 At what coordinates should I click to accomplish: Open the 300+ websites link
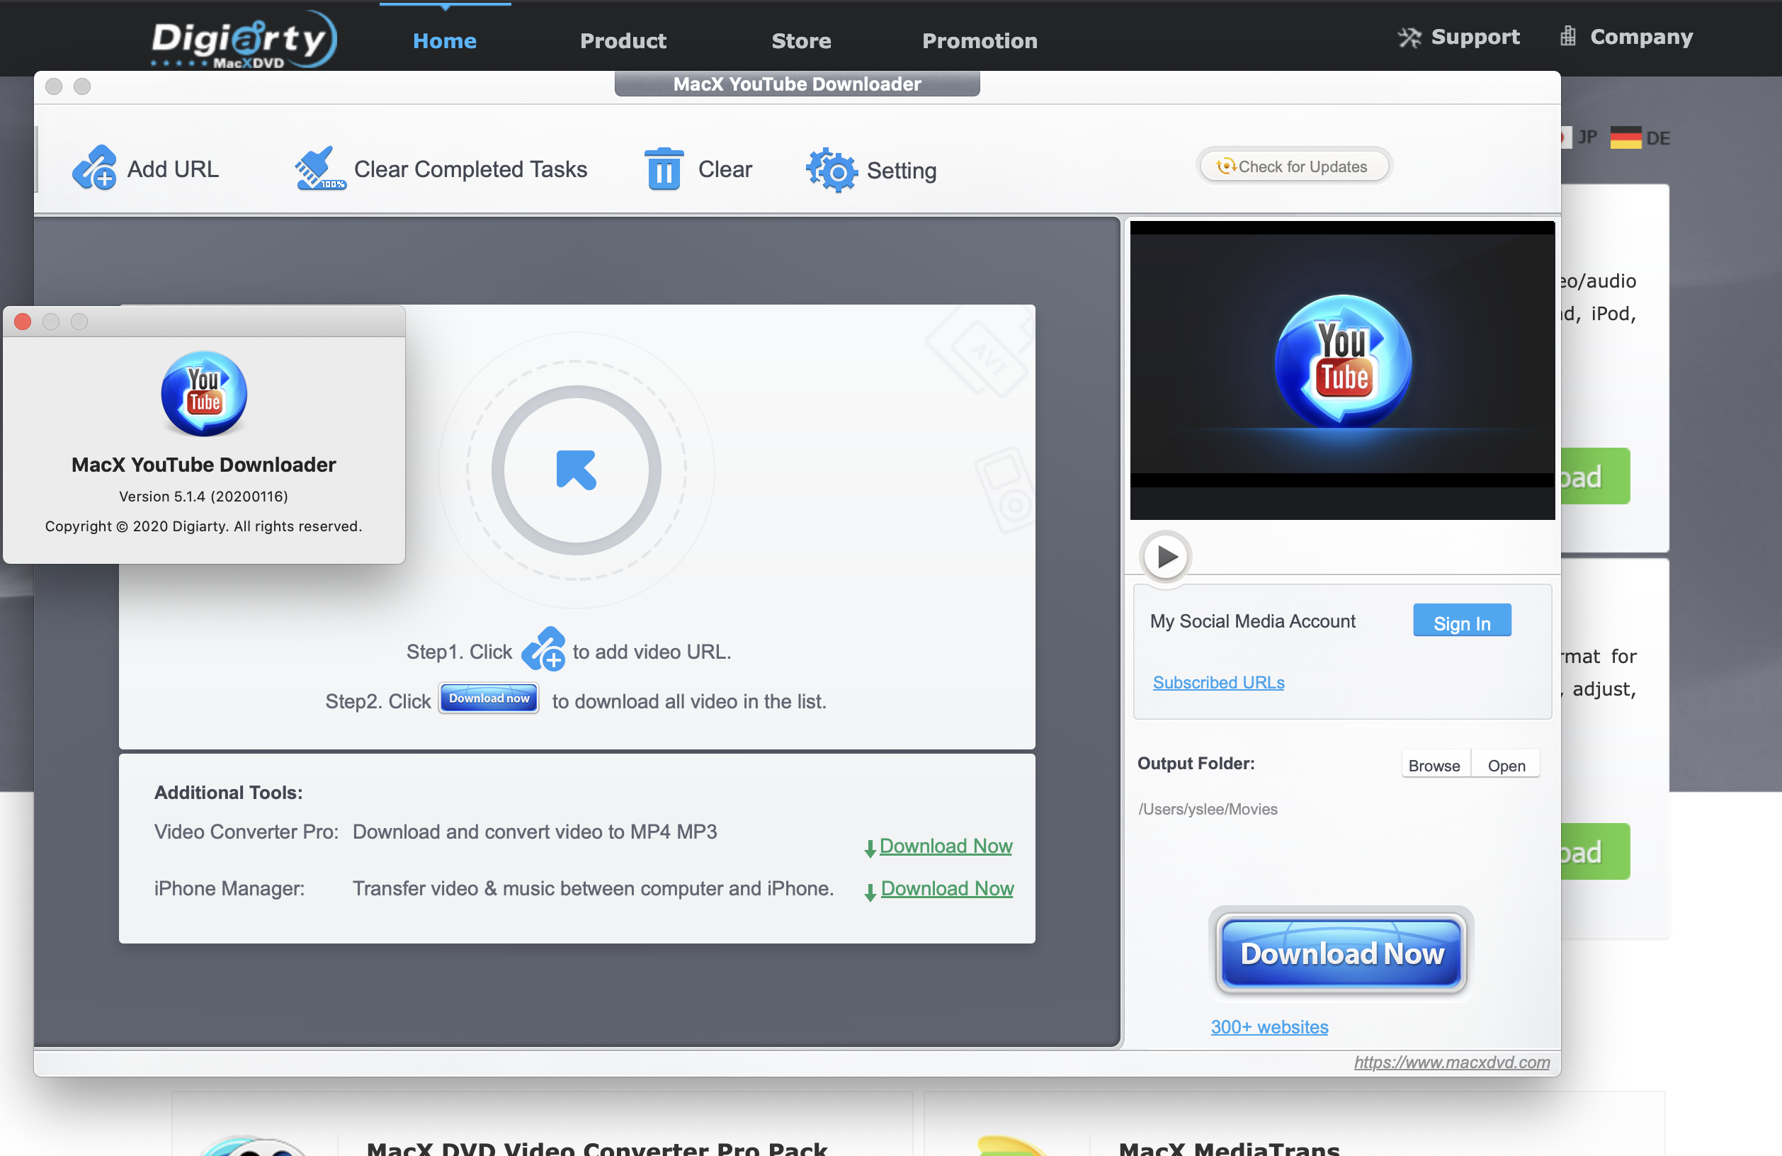(1269, 1026)
